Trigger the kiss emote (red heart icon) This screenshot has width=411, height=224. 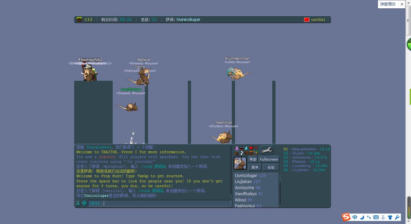click(x=251, y=148)
